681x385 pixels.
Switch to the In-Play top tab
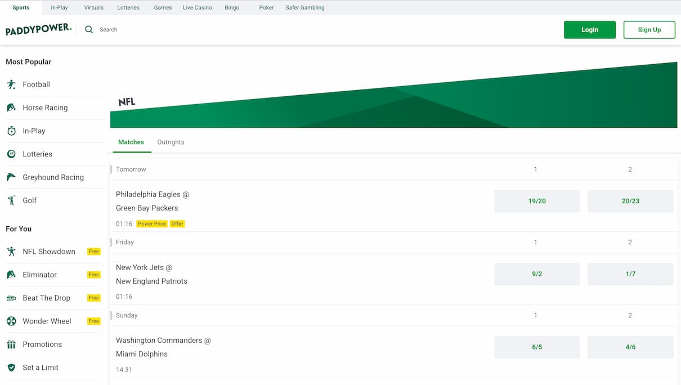click(59, 7)
